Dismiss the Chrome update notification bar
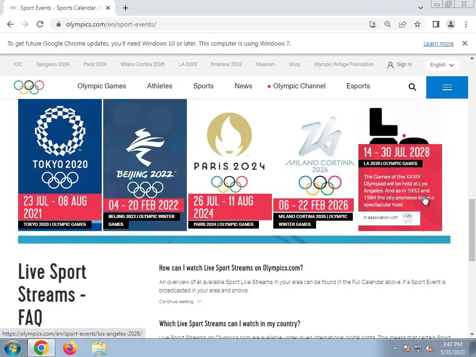This screenshot has width=476, height=357. click(464, 43)
